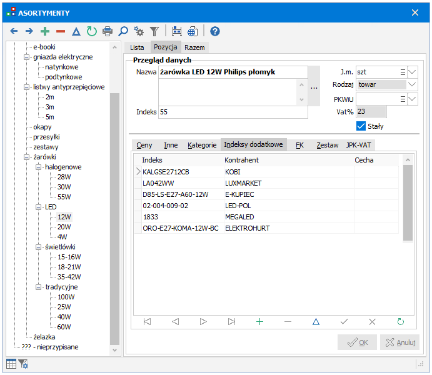This screenshot has width=432, height=375.
Task: Open search with magnifying glass icon
Action: (x=123, y=31)
